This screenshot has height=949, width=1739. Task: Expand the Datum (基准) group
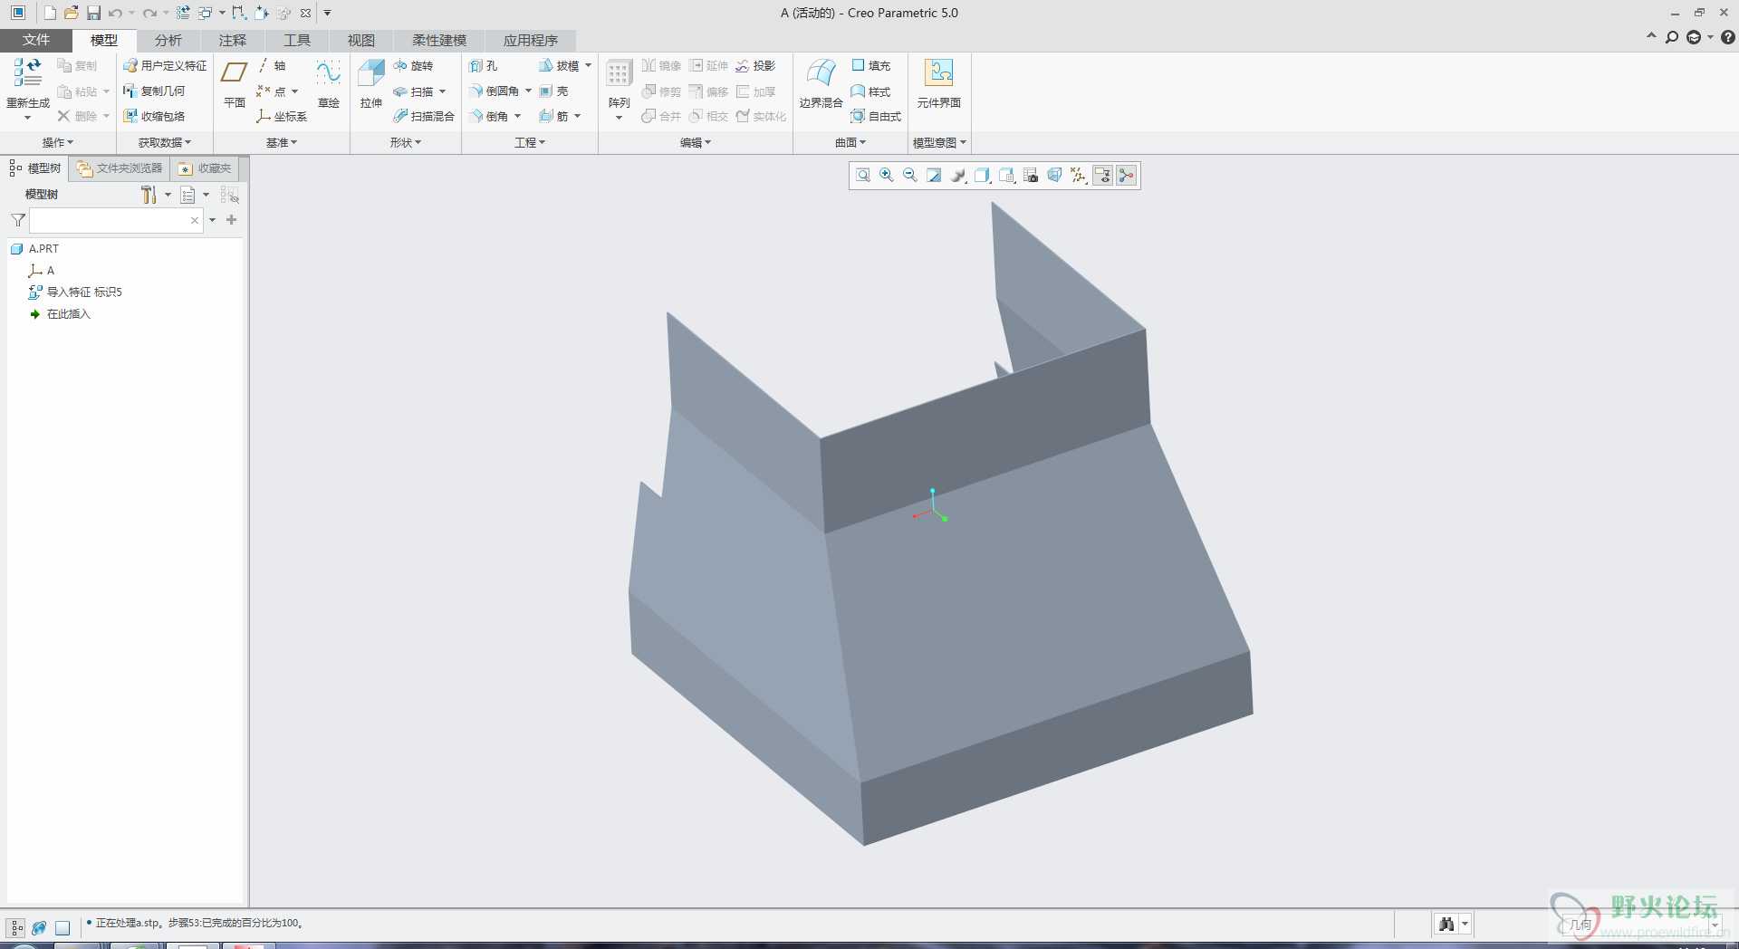pyautogui.click(x=282, y=143)
